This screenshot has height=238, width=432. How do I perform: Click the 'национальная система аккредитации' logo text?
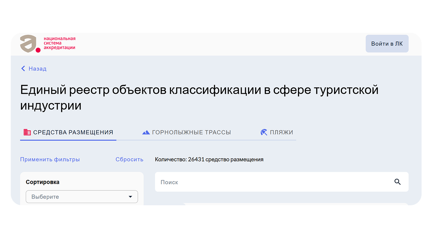59,43
